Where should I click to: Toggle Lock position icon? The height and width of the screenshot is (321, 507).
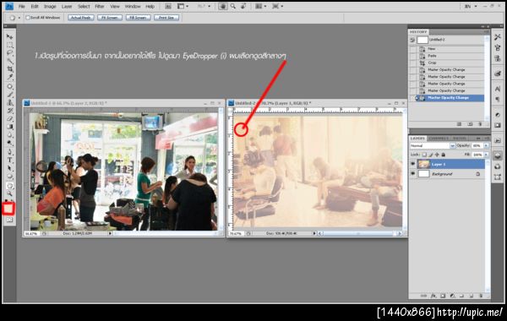point(437,155)
